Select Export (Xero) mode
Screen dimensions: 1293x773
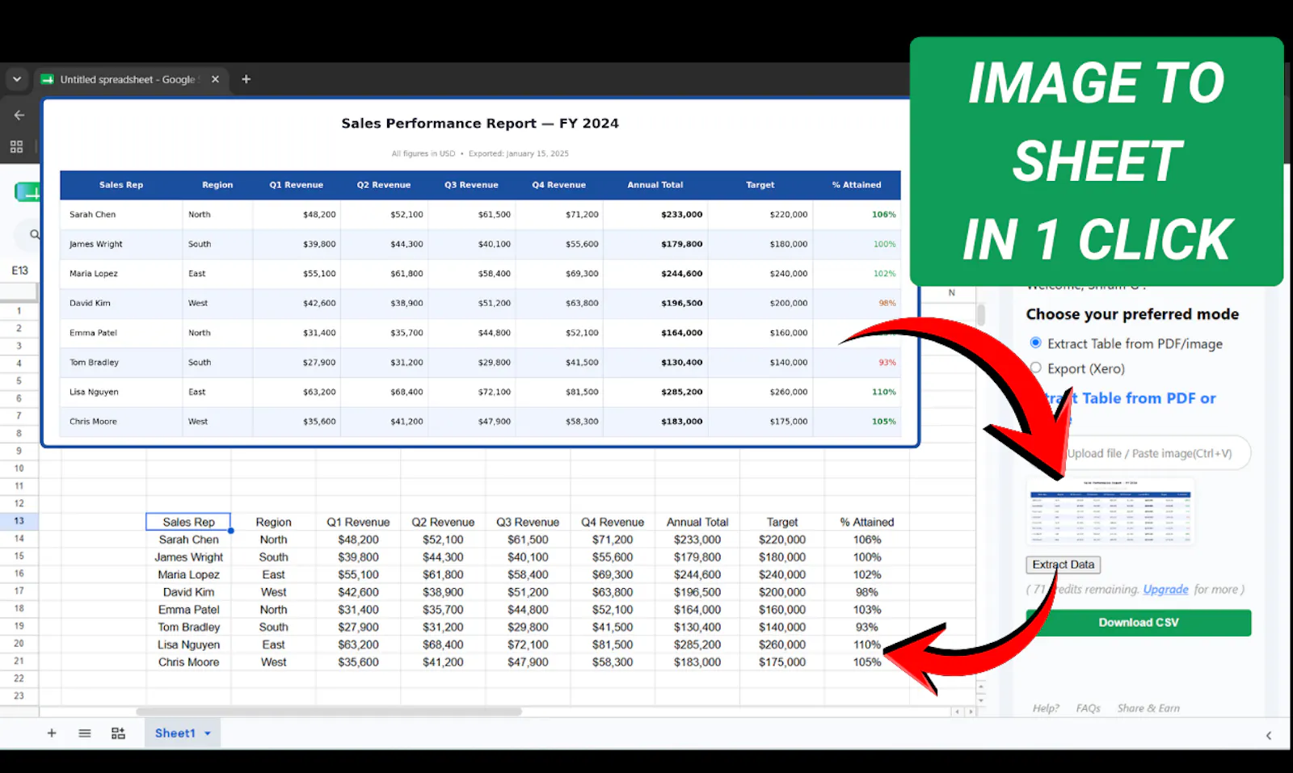[1035, 368]
